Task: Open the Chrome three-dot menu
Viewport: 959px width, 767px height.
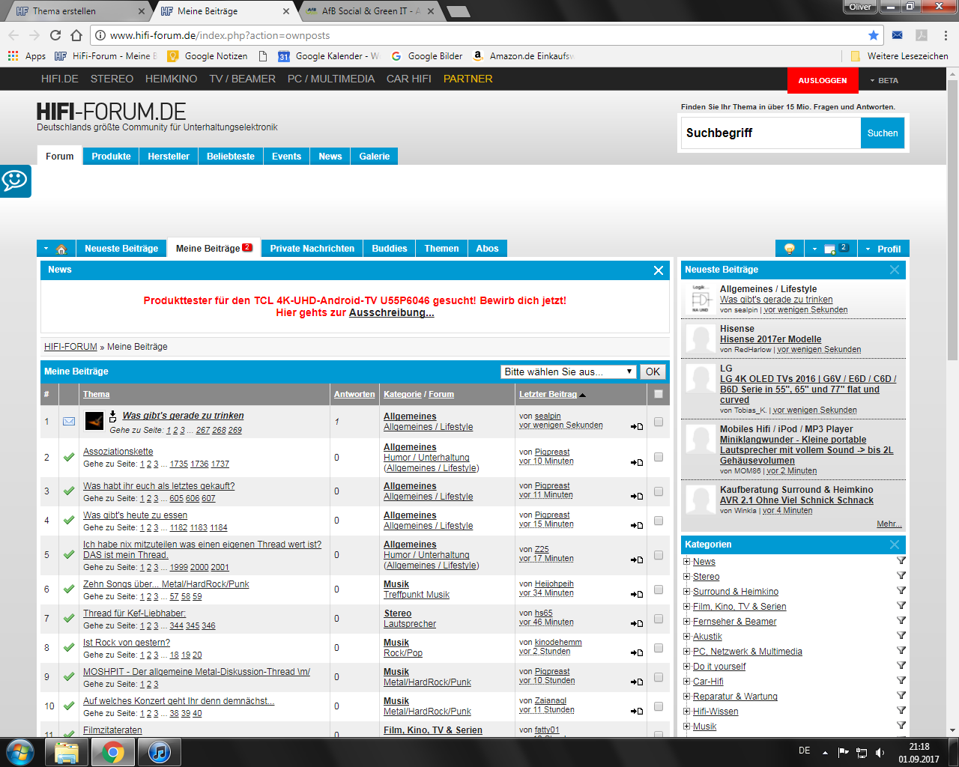Action: (946, 35)
